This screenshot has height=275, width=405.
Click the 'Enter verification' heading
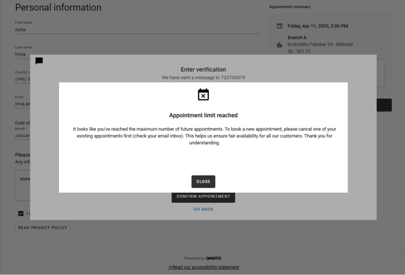tap(203, 70)
